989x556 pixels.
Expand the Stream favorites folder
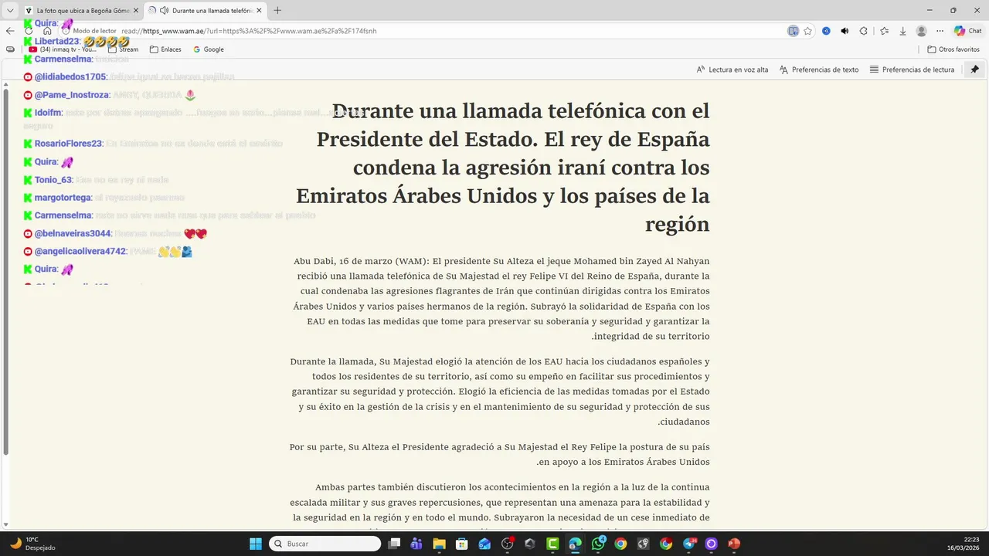coord(124,49)
